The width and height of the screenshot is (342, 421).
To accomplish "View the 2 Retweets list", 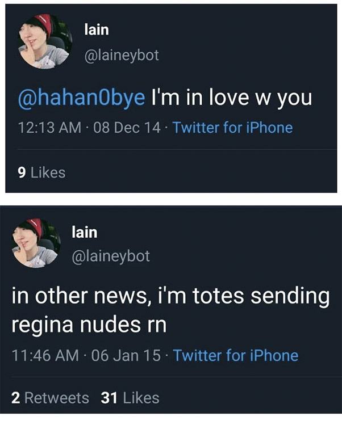I will (50, 398).
